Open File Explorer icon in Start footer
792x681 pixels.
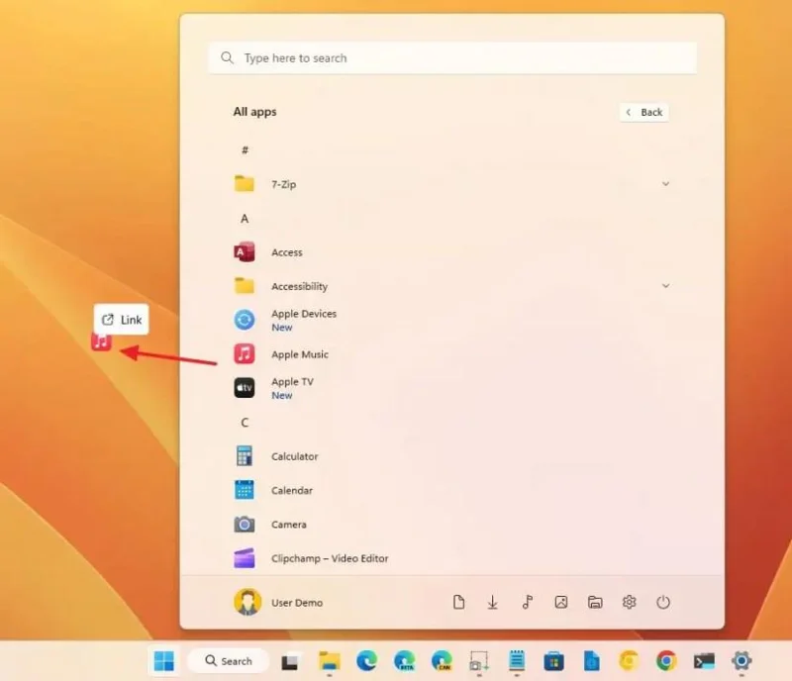point(595,602)
